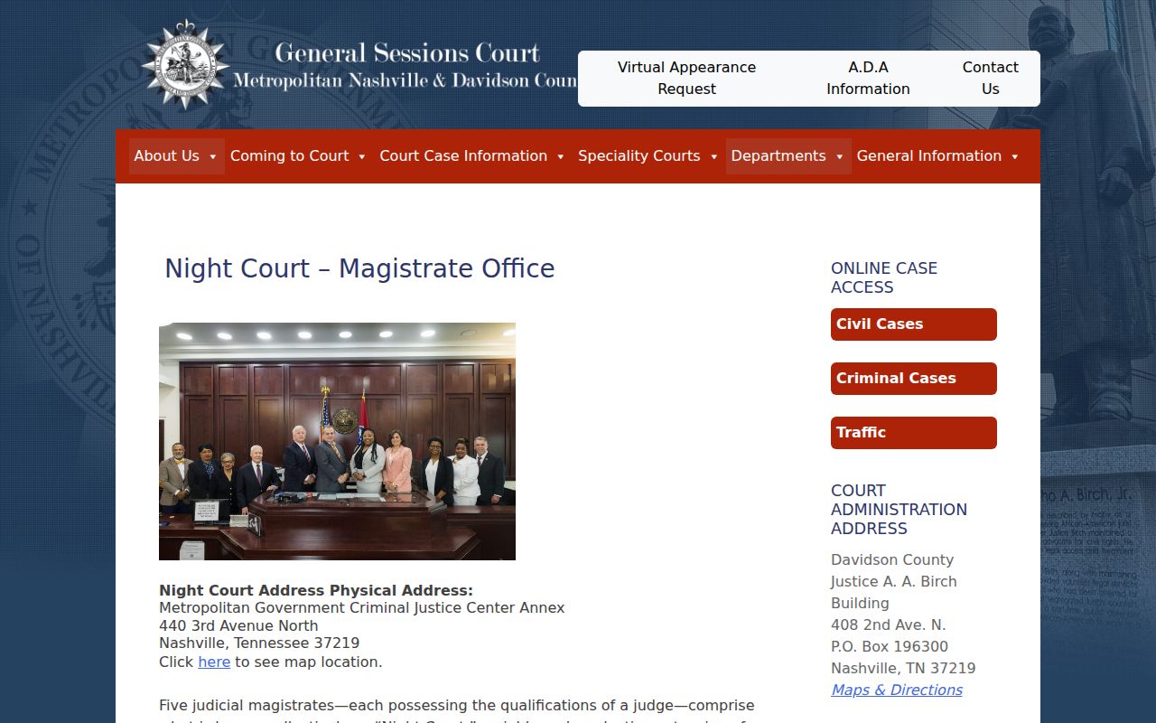Viewport: 1156px width, 723px height.
Task: Click the 'P.O. Box 196300' text
Action: click(x=890, y=646)
